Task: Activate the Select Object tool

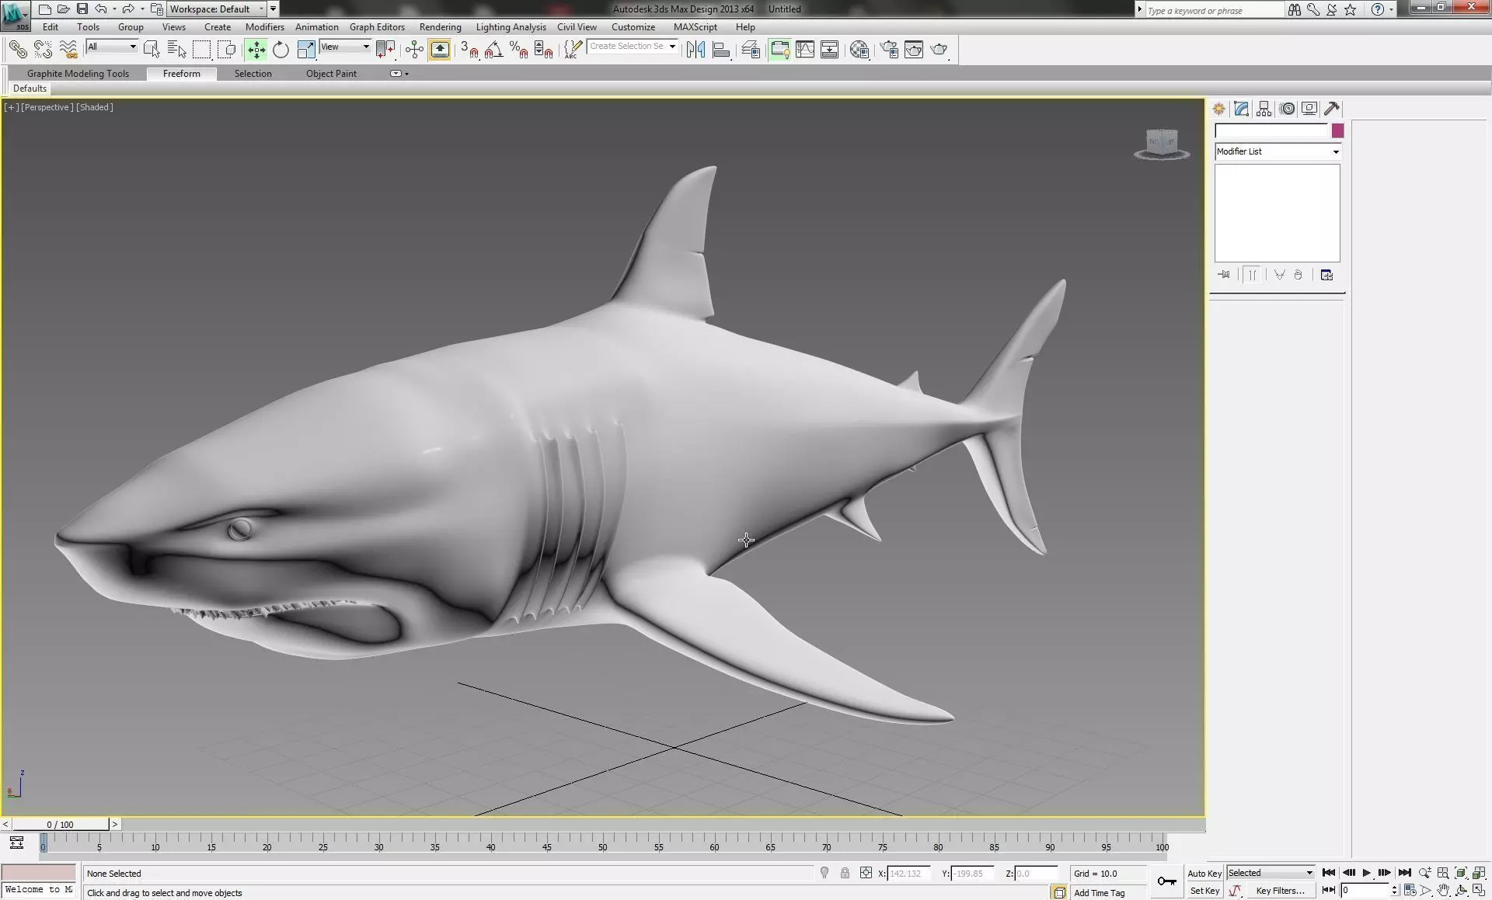Action: (x=152, y=50)
